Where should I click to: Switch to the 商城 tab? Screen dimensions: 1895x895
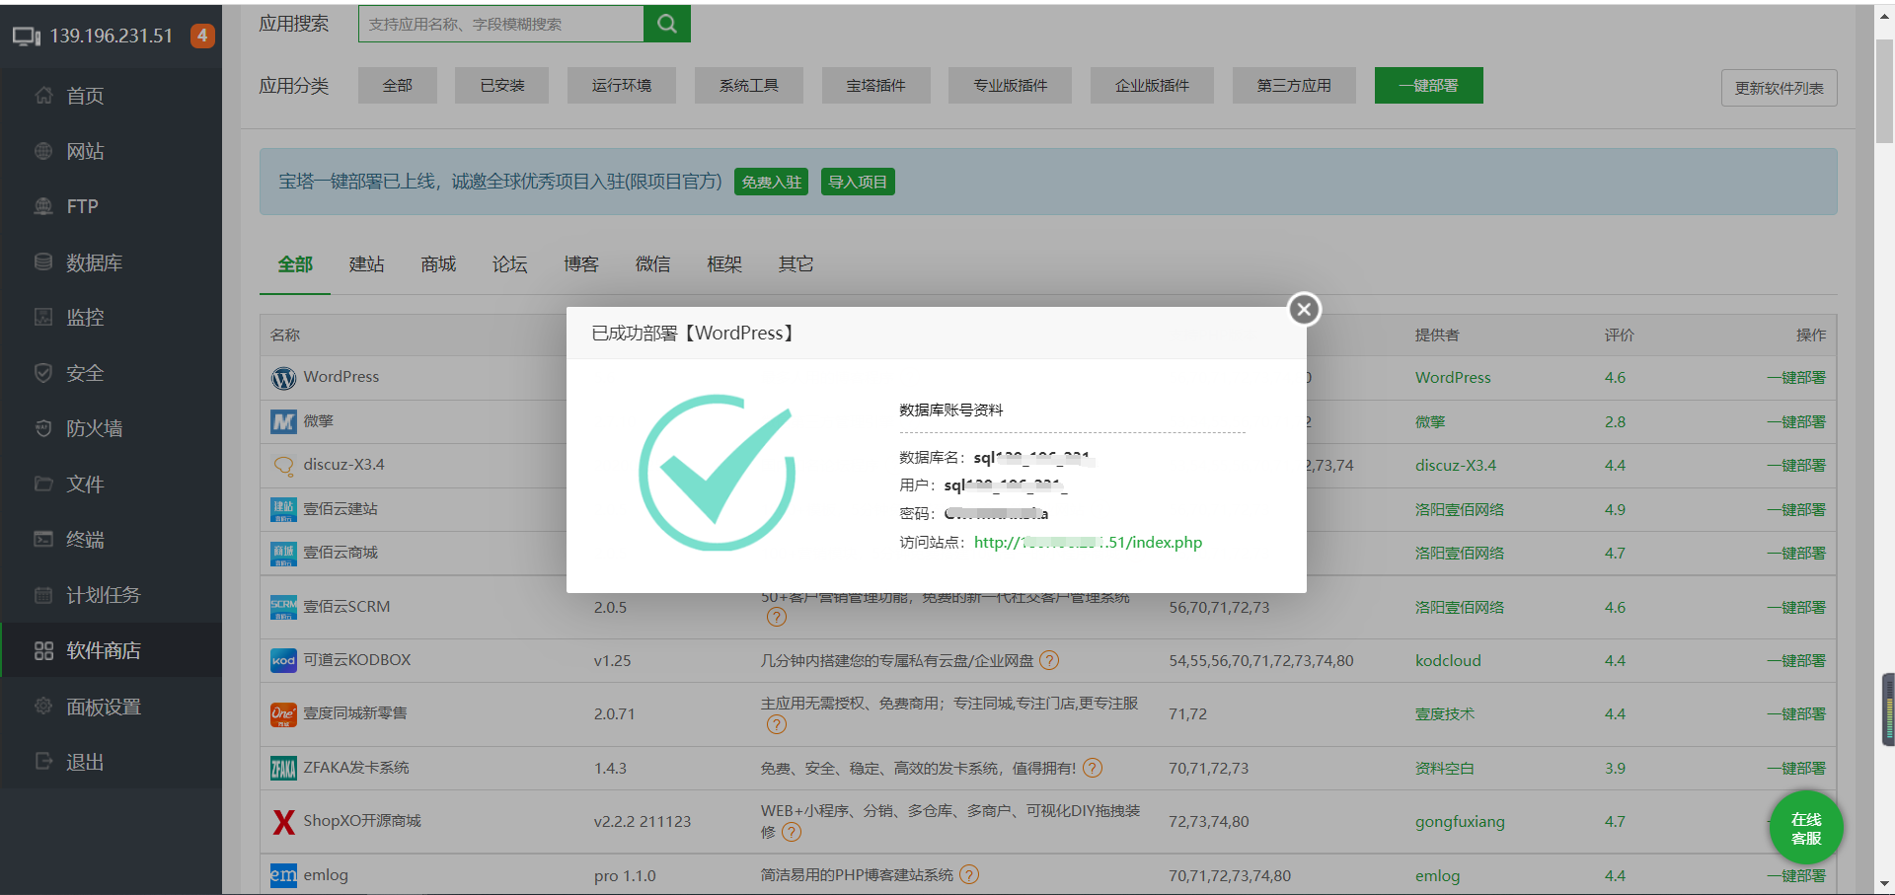tap(438, 264)
